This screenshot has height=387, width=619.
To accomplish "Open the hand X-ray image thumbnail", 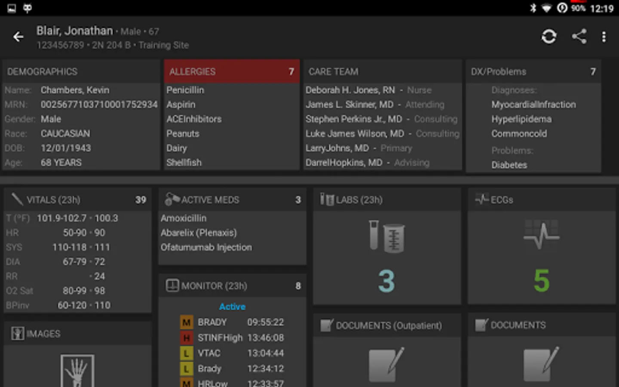I will [x=77, y=370].
